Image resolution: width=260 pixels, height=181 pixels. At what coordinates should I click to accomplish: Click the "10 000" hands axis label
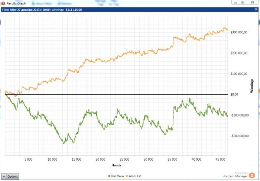point(52,159)
